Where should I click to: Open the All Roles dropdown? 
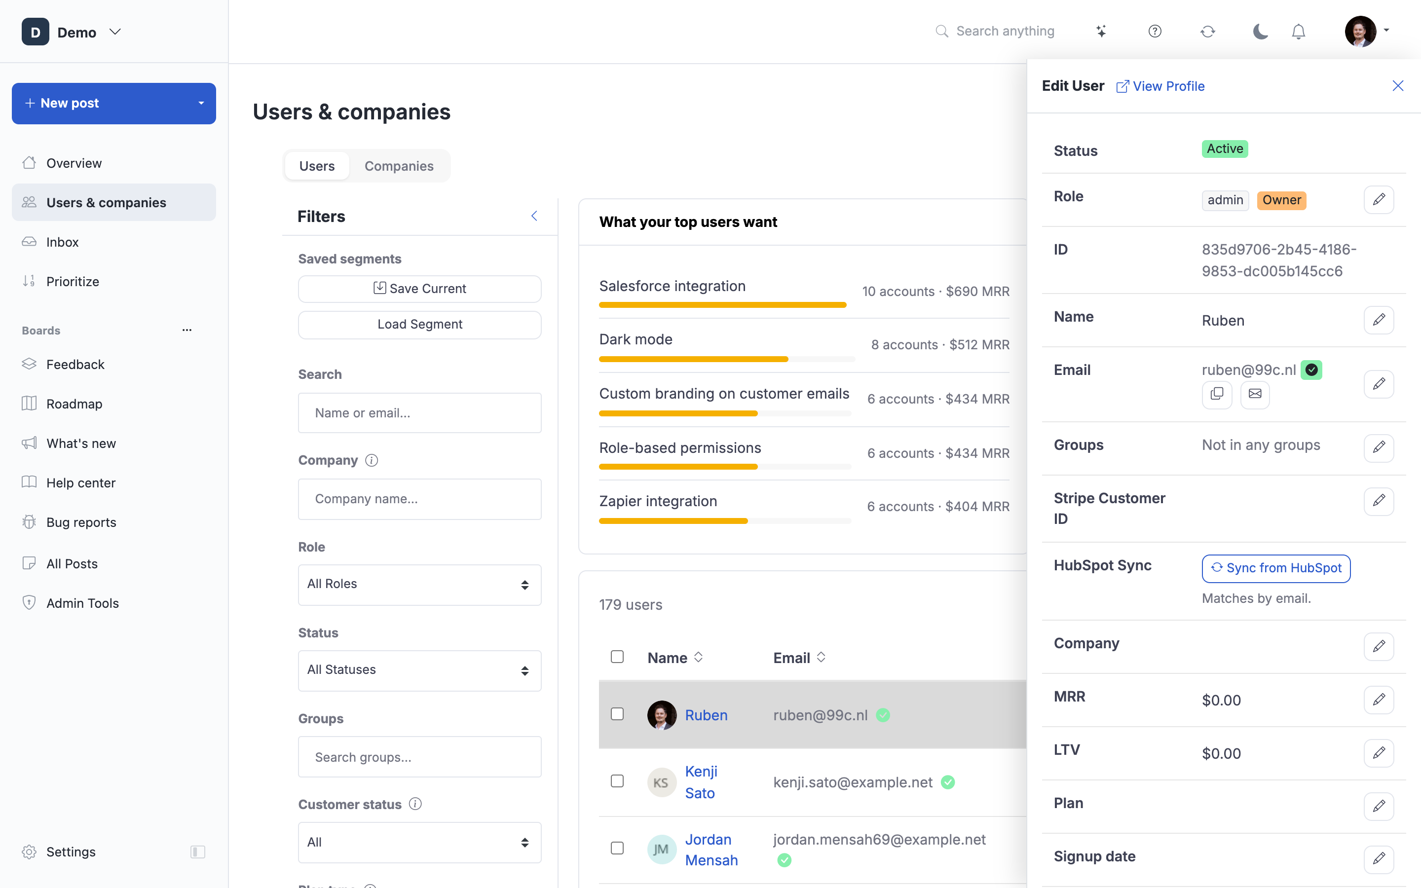pos(419,585)
